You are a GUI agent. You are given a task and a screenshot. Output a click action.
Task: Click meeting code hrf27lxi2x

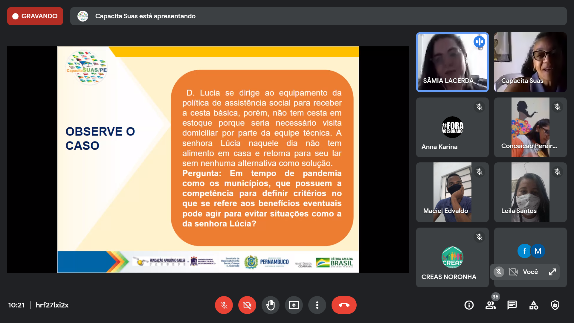pos(52,305)
